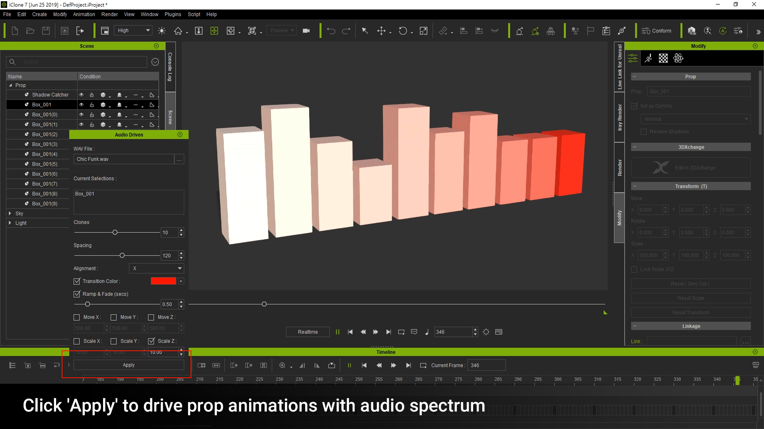764x429 pixels.
Task: Browse WAV file with the ... button
Action: coord(179,159)
